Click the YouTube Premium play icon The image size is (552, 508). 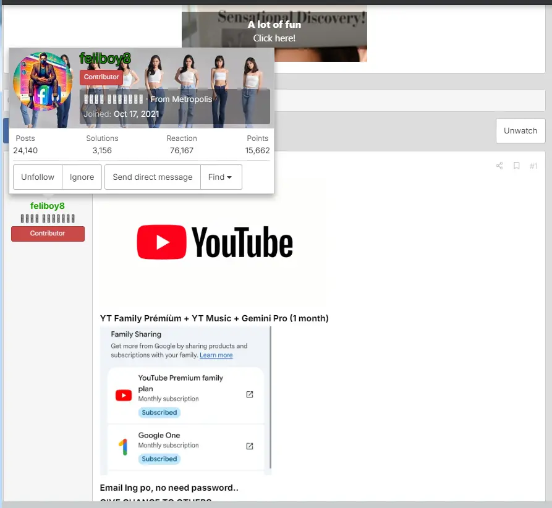[x=124, y=396]
